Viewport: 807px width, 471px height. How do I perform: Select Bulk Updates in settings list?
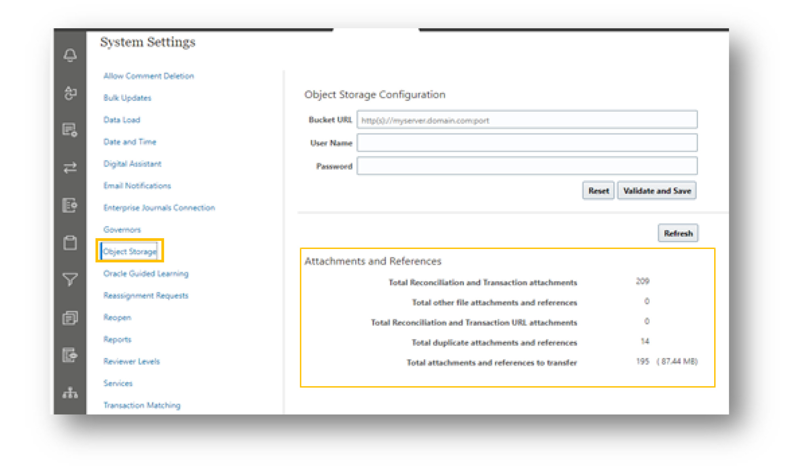coord(127,98)
